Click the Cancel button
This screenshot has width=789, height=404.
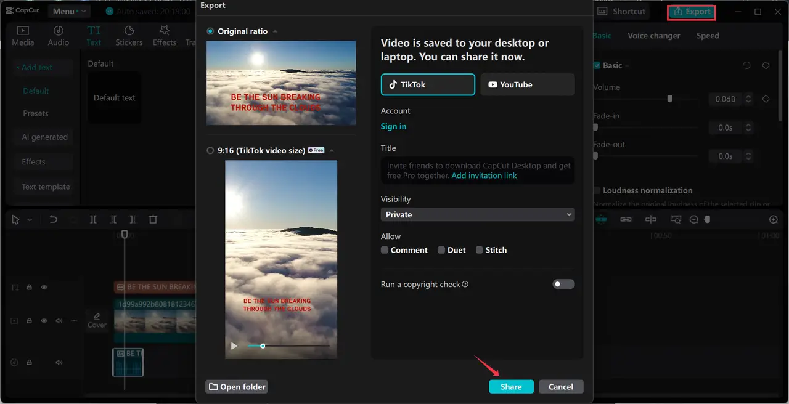pos(561,387)
